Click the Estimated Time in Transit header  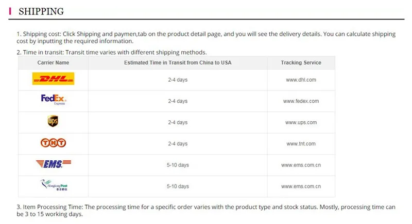(x=178, y=63)
